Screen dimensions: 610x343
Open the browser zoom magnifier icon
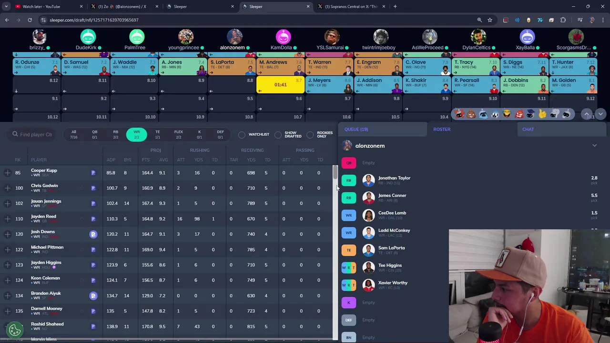[479, 20]
